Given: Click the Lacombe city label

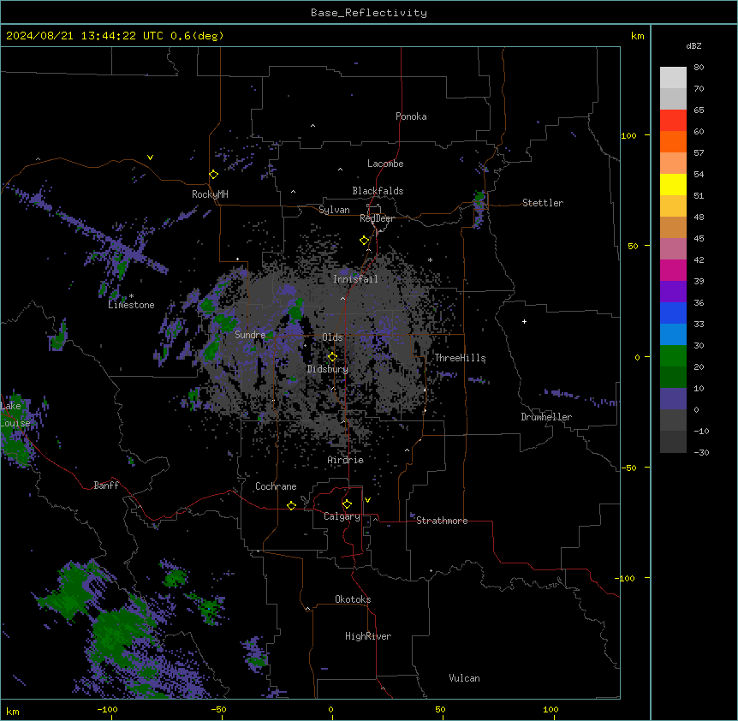Looking at the screenshot, I should (385, 164).
